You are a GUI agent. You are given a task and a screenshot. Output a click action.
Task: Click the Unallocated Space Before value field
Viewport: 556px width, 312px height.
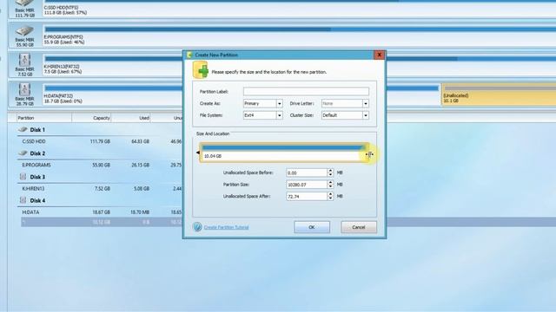coord(307,172)
